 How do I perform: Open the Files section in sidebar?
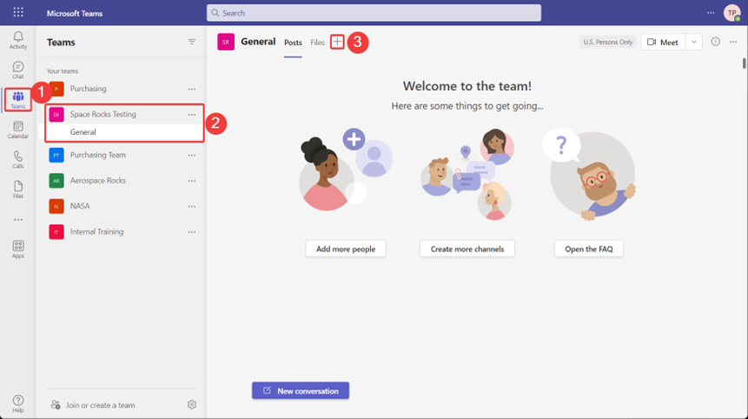click(x=18, y=190)
